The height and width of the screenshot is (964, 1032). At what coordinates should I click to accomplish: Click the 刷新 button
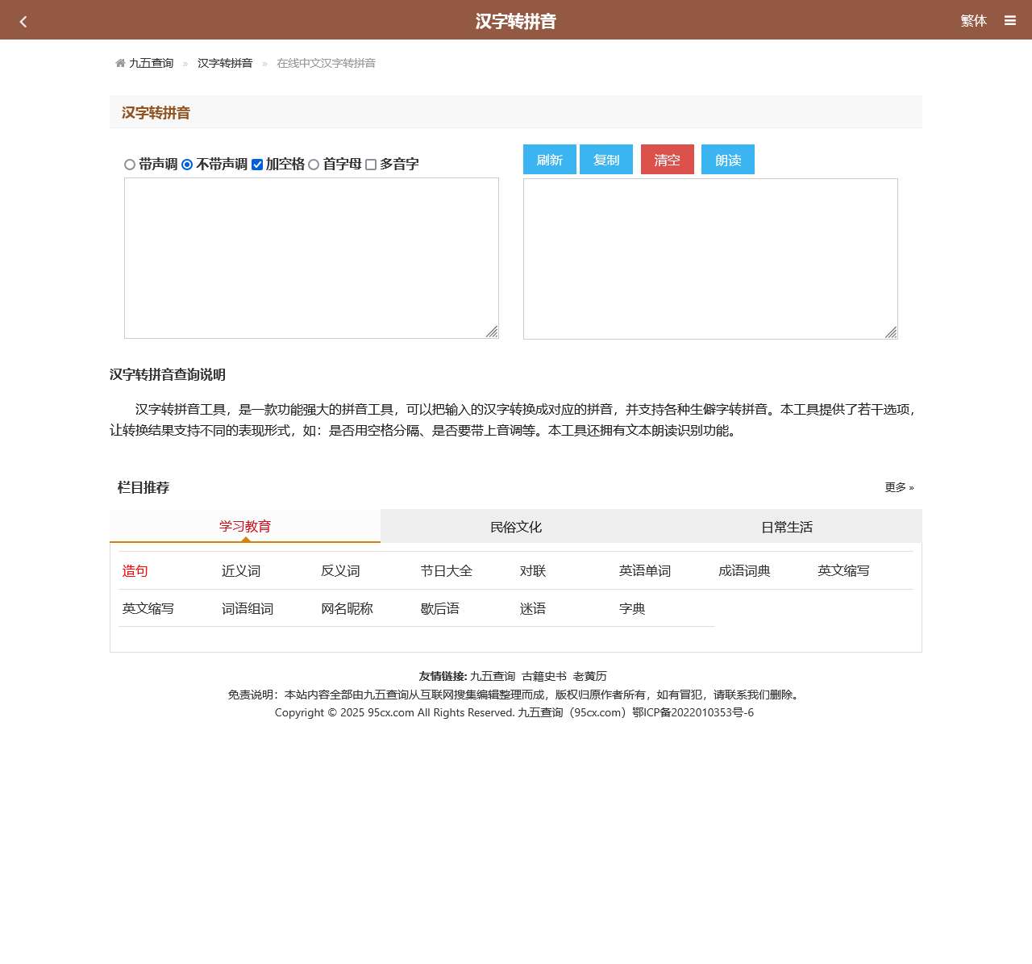pyautogui.click(x=550, y=160)
